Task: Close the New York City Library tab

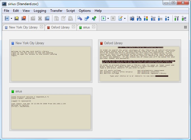Action: click(42, 27)
